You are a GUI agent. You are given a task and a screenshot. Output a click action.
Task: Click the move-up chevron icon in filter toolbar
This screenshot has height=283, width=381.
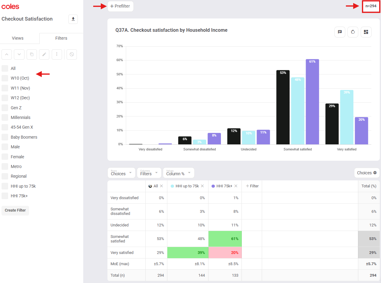point(7,54)
